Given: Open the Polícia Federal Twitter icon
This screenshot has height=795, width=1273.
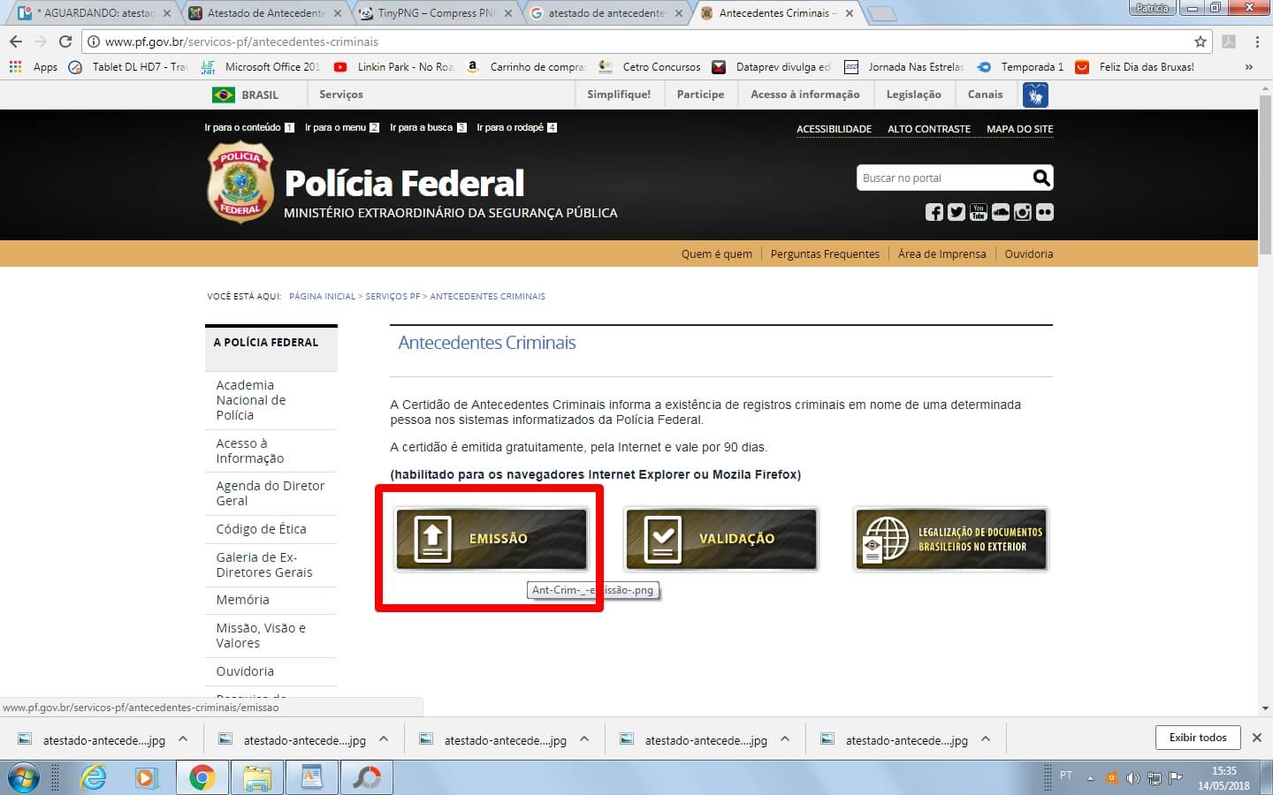Looking at the screenshot, I should pos(957,212).
